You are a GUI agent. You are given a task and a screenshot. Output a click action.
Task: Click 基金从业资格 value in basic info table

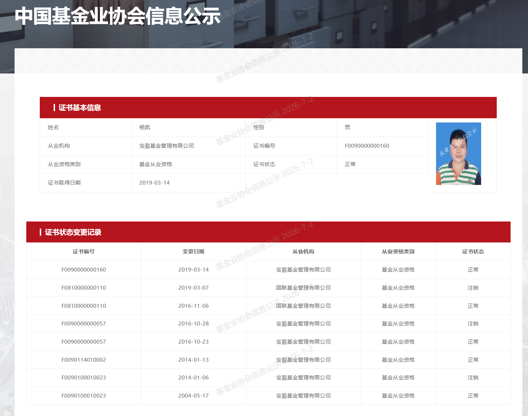tap(156, 164)
